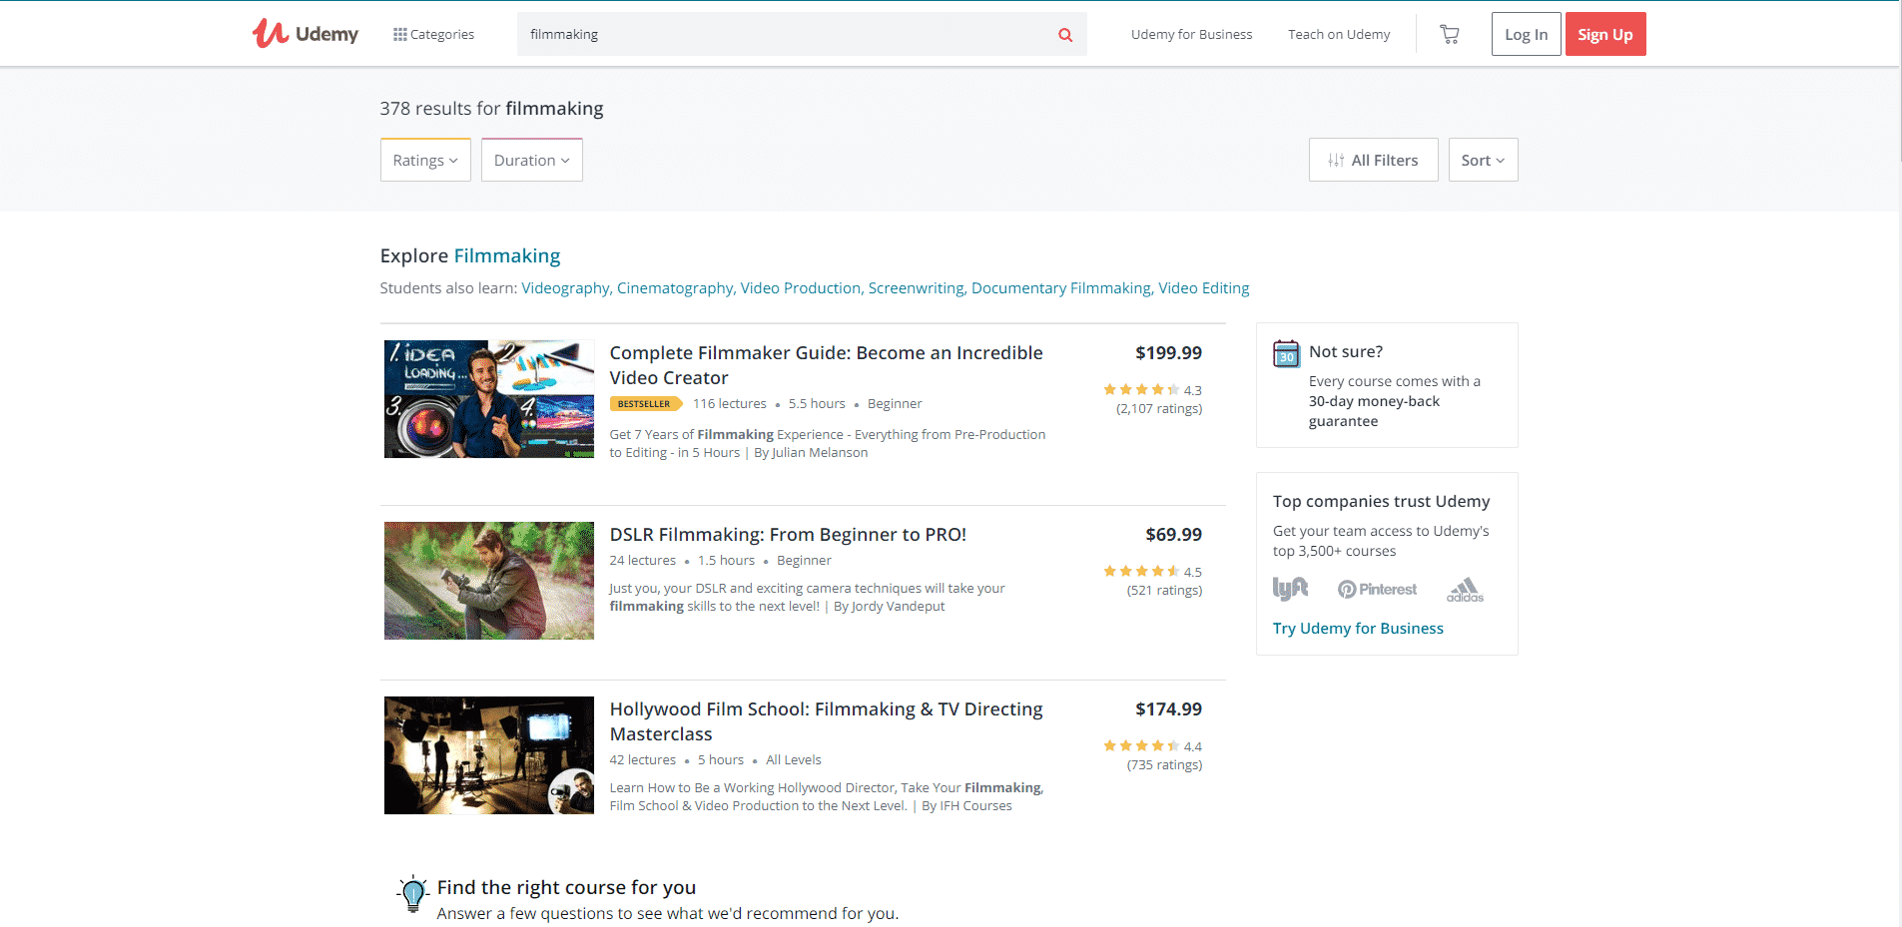The image size is (1902, 927).
Task: Expand the Duration filter dropdown
Action: point(532,160)
